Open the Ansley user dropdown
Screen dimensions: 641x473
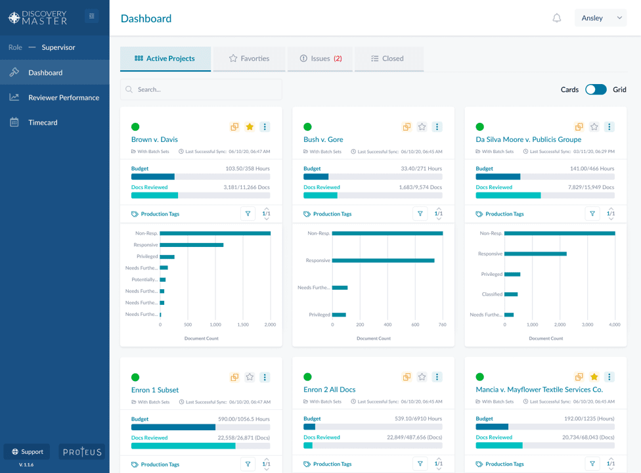tap(600, 18)
